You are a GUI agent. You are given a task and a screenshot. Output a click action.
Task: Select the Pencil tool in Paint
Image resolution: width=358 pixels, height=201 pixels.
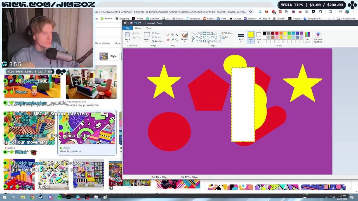coord(168,35)
